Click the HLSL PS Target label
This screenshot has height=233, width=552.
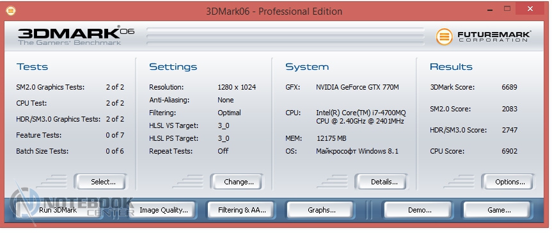point(173,138)
